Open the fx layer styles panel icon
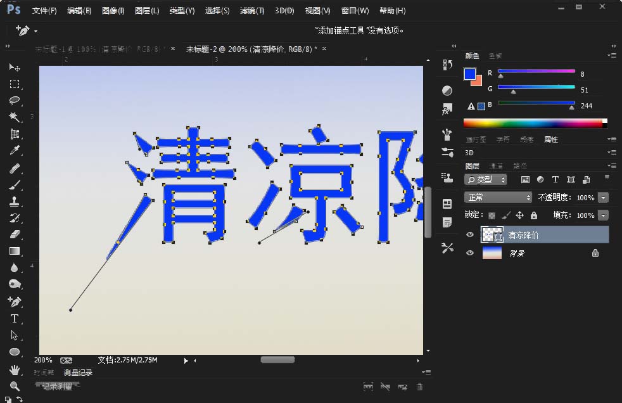The image size is (622, 403). click(447, 108)
